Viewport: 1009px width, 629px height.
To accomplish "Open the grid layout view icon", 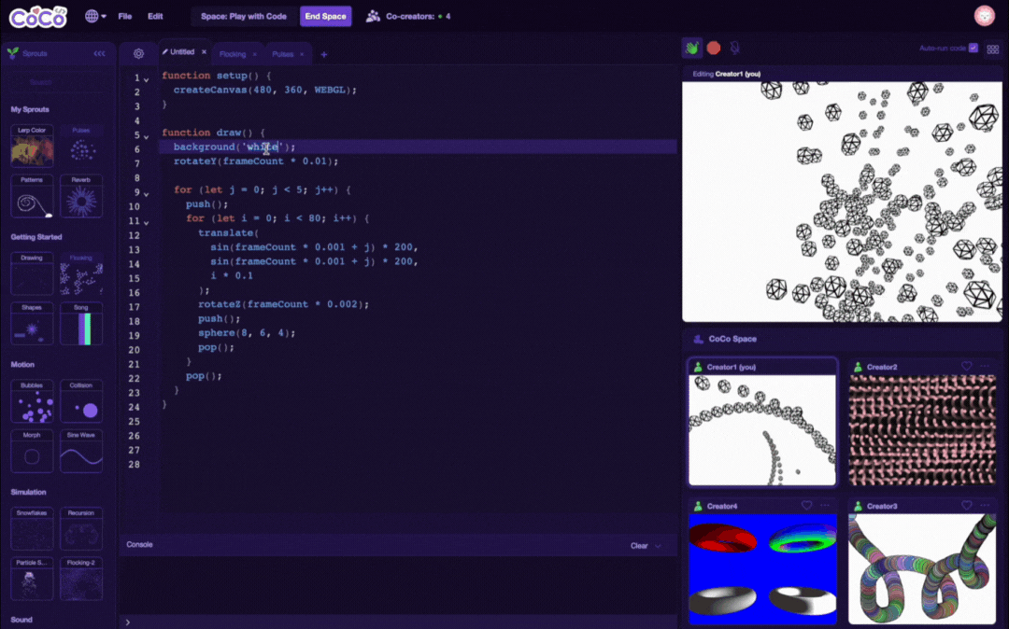I will (x=992, y=49).
